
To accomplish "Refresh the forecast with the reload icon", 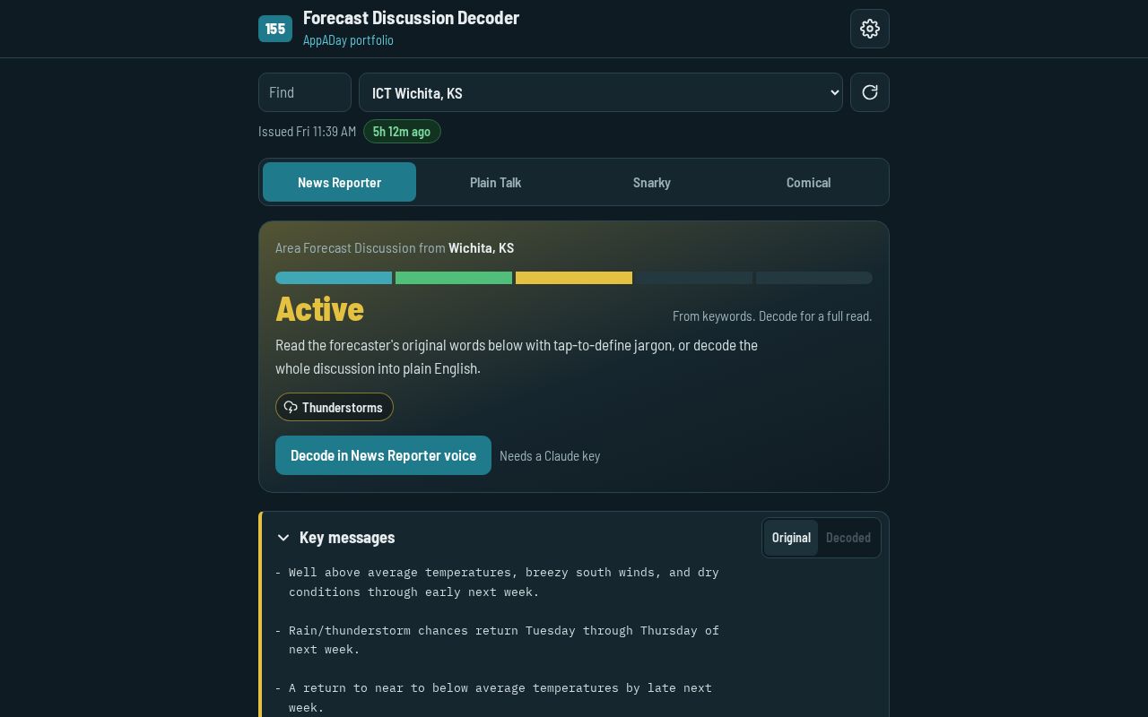I will click(870, 92).
